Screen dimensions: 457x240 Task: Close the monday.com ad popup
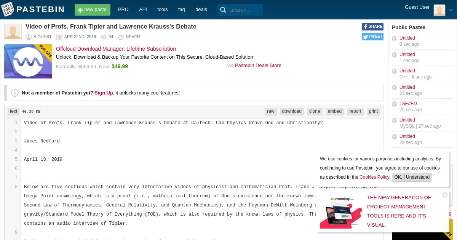[x=445, y=195]
